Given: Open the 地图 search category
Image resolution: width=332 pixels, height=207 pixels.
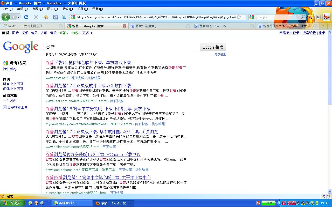Looking at the screenshot, I should pos(34,33).
